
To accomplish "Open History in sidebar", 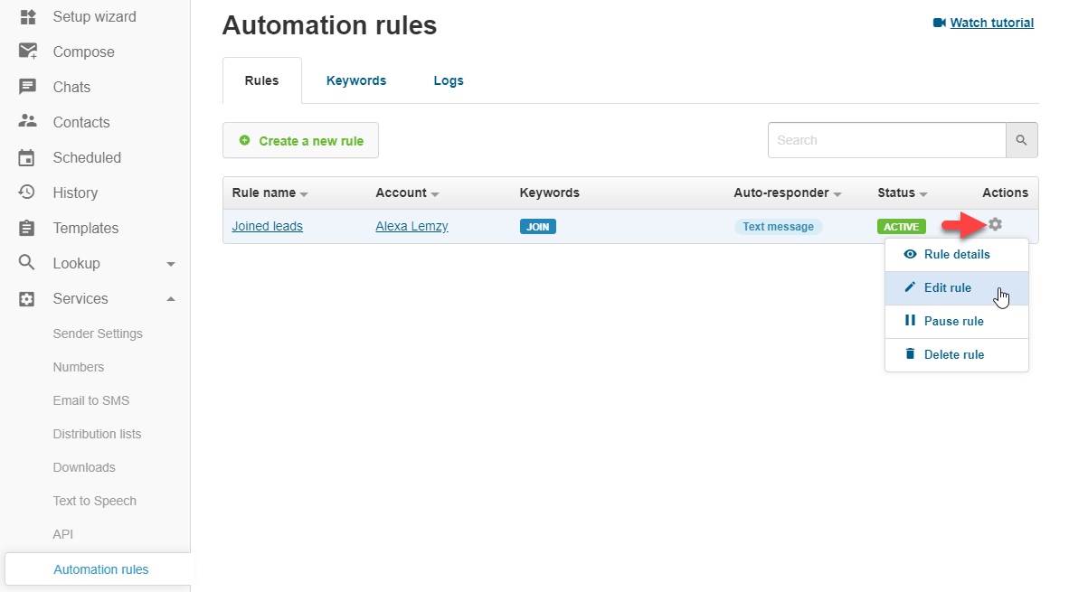I will coord(75,193).
